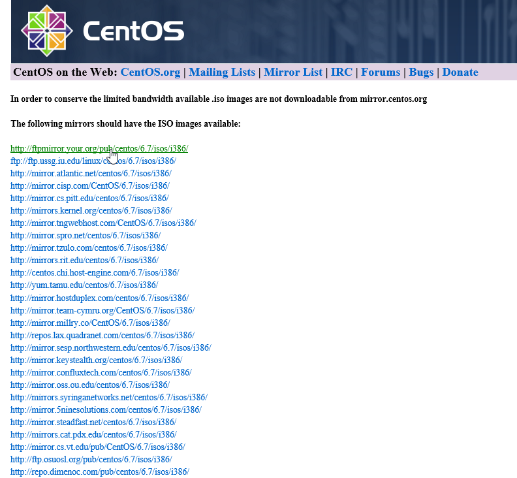Go to the Forums link
Viewport: 517px width, 478px height.
pos(381,72)
